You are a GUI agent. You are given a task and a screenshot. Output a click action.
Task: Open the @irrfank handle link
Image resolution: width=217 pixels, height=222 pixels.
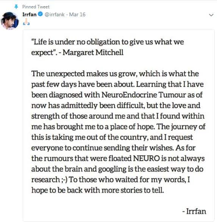55,14
